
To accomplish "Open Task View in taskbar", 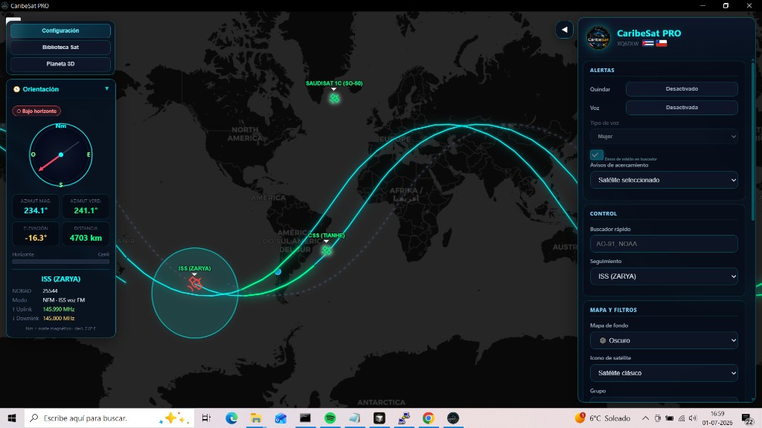I will pos(206,418).
